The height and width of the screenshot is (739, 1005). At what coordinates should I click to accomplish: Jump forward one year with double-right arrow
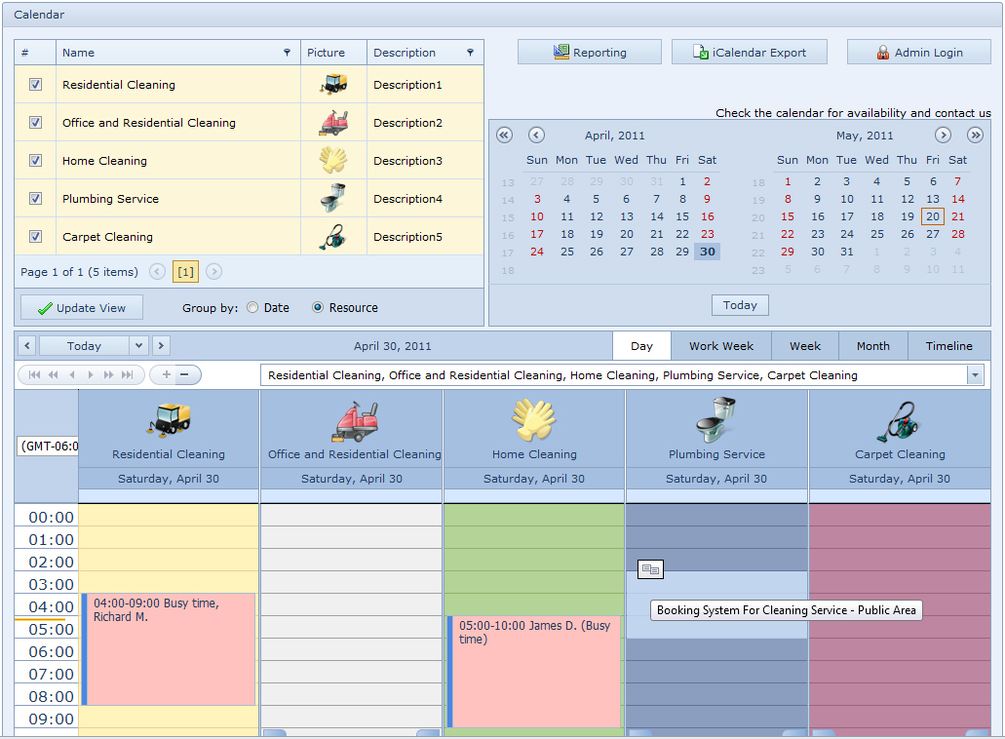point(976,136)
